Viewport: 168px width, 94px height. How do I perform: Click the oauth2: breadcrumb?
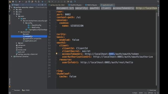[94, 8]
